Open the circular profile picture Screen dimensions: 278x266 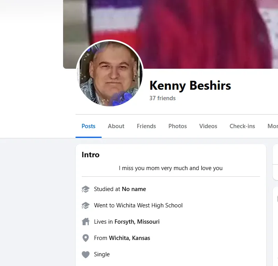[110, 73]
